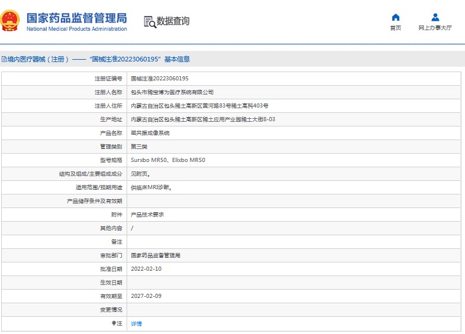Click the 注册人住所 label

(x=108, y=106)
